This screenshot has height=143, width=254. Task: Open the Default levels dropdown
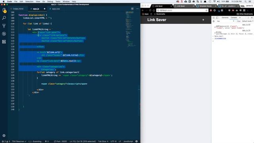pyautogui.click(x=248, y=21)
